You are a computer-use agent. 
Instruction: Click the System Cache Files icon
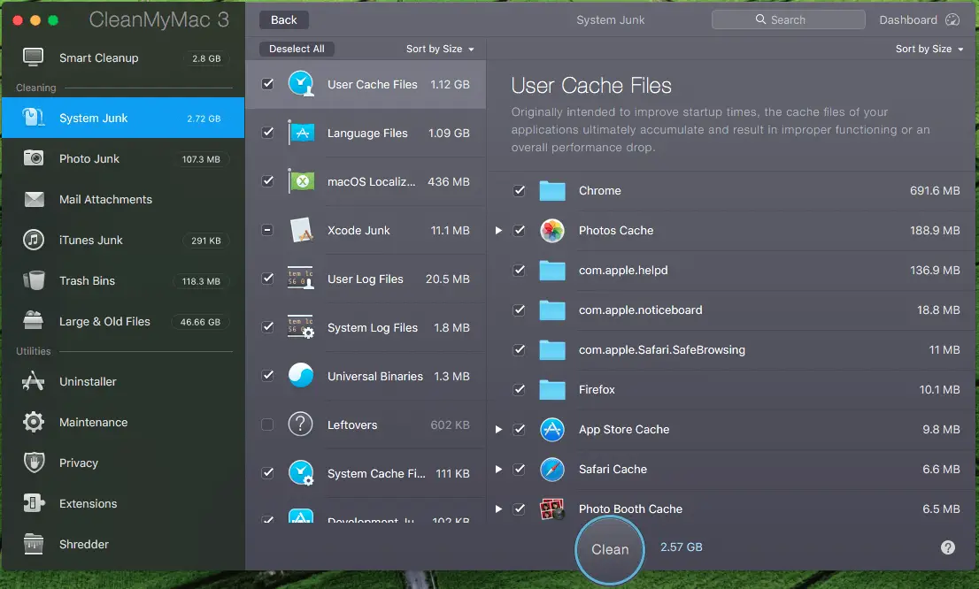coord(301,473)
